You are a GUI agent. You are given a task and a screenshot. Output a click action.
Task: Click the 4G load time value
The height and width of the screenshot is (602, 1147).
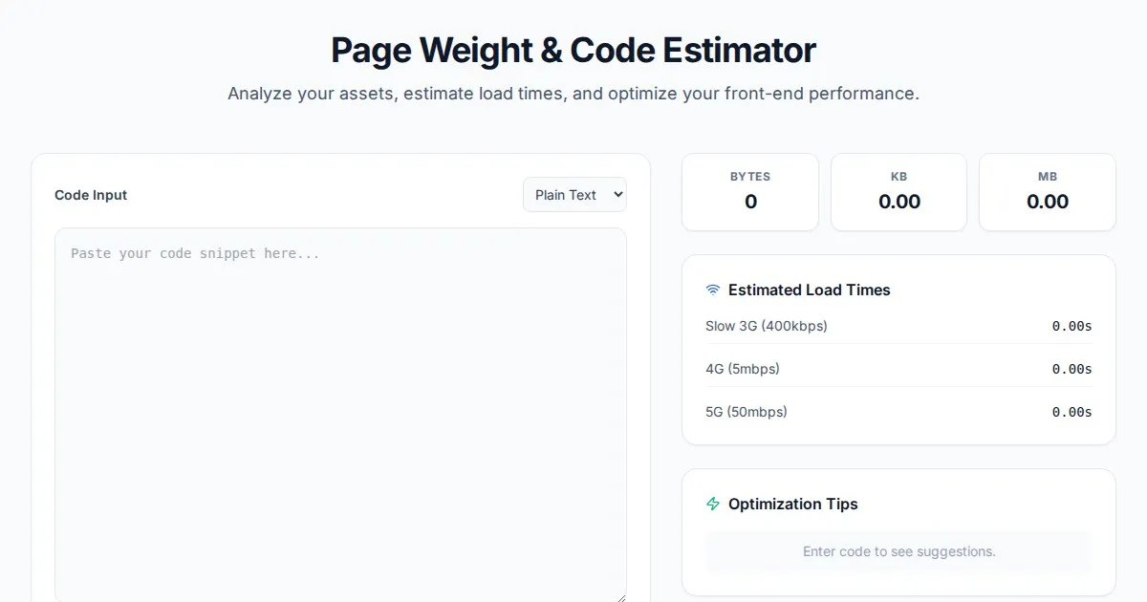pos(1071,369)
